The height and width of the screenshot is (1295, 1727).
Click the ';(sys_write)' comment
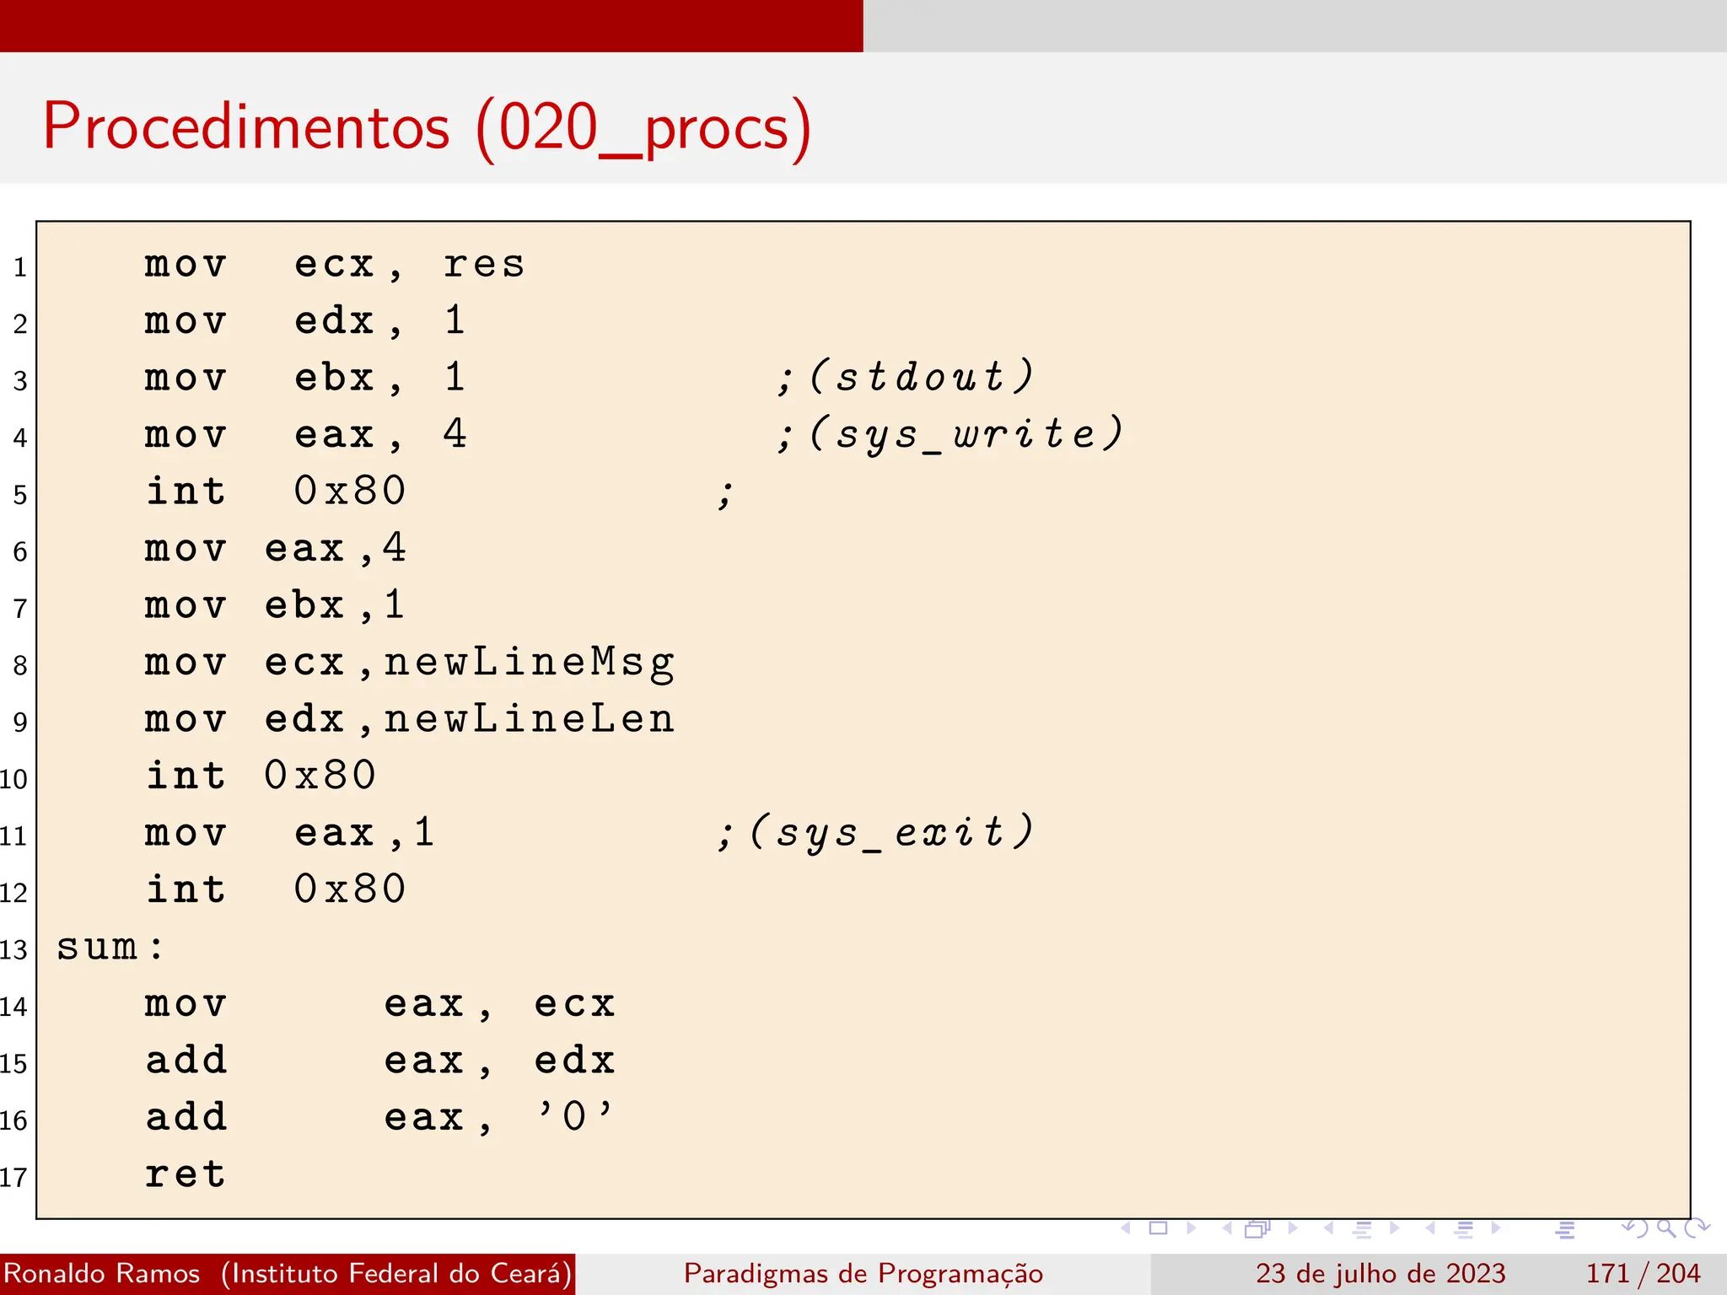pos(950,435)
